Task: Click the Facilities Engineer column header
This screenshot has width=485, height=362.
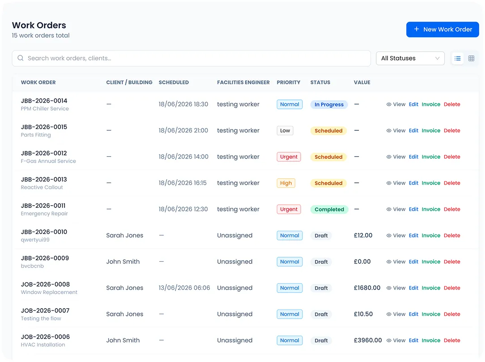Action: [x=243, y=82]
